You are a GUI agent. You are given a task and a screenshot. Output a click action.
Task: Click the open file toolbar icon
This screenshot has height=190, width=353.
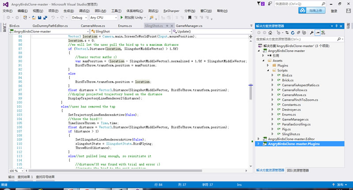34,17
